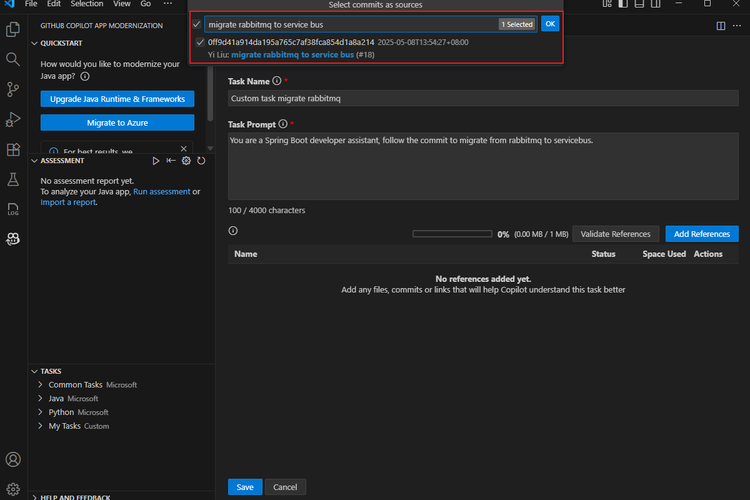Click the Run assessment link

(161, 192)
